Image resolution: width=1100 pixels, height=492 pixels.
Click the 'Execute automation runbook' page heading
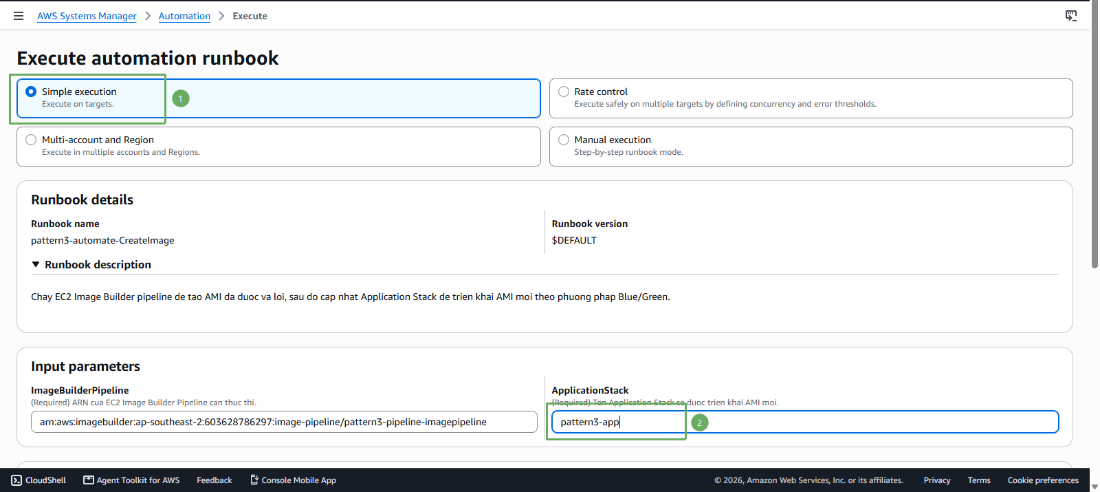(x=148, y=58)
